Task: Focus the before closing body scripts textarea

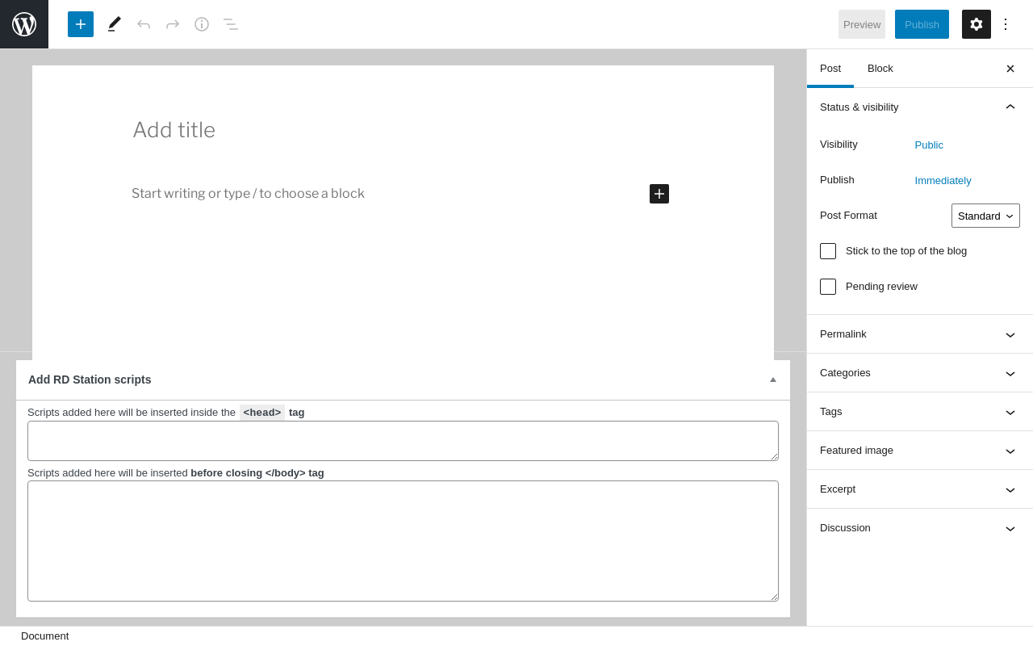Action: [403, 541]
